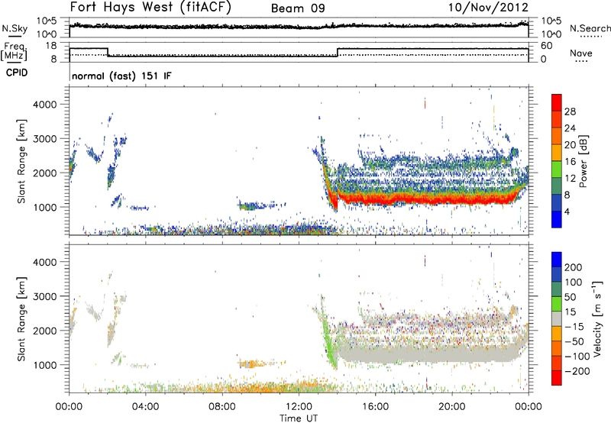The height and width of the screenshot is (423, 611).
Task: Click the date '10/Nov/2012'
Action: (488, 8)
